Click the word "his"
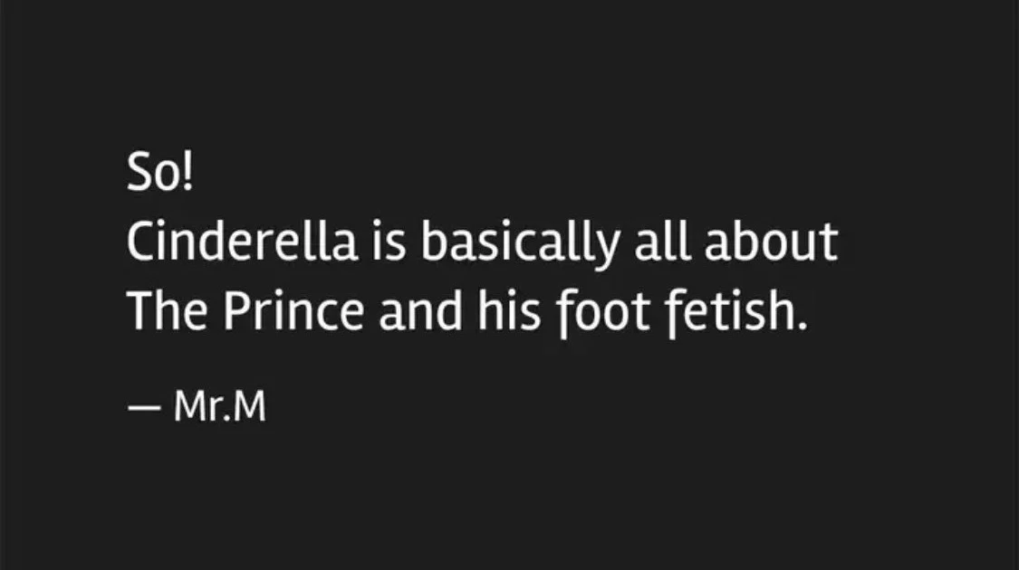Viewport: 1019px width, 570px height. 509,311
